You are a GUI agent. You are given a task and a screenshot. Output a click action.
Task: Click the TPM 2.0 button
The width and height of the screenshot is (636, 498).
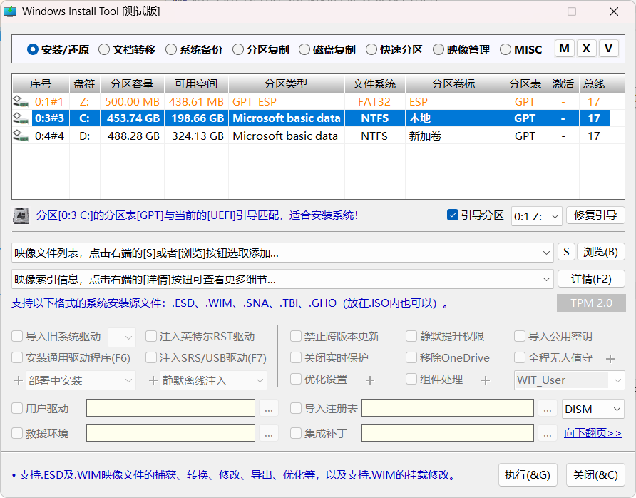591,303
